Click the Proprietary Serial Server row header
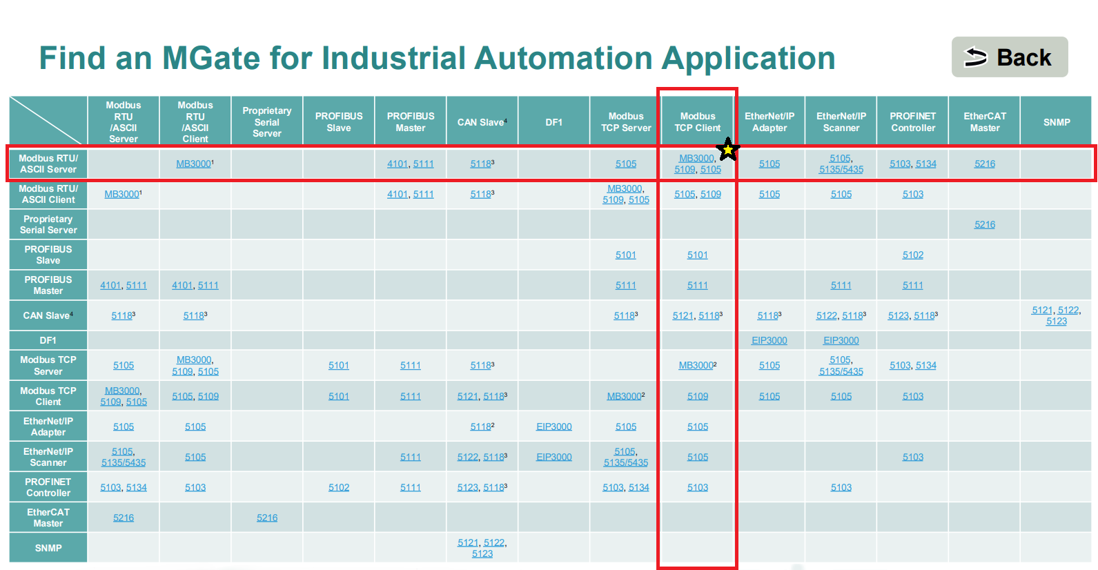 click(48, 224)
